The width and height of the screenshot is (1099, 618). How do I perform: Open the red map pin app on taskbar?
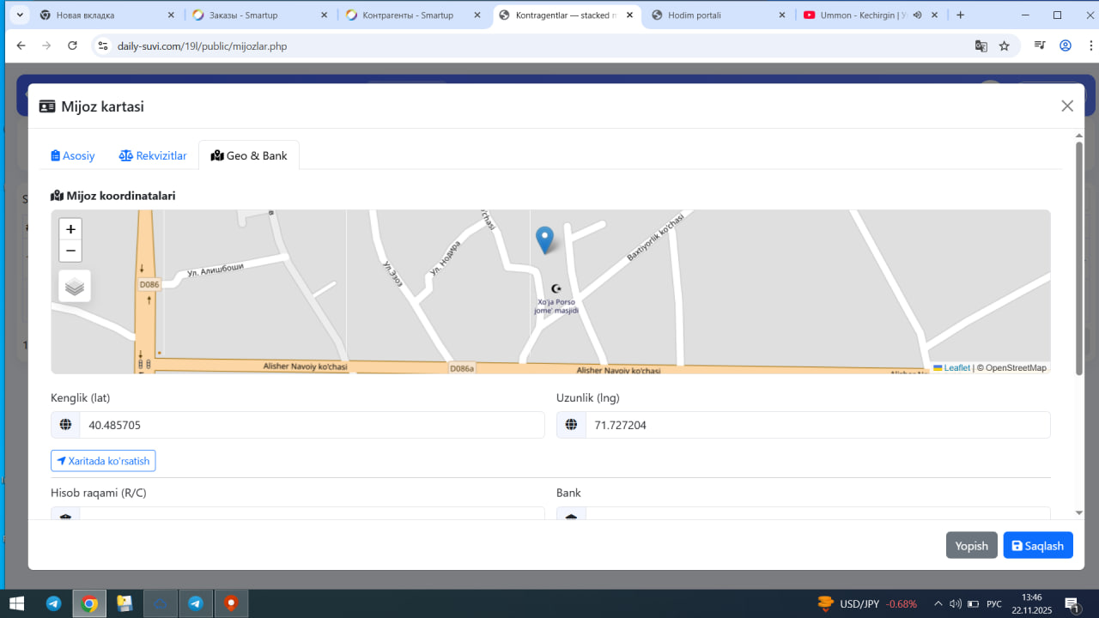230,603
